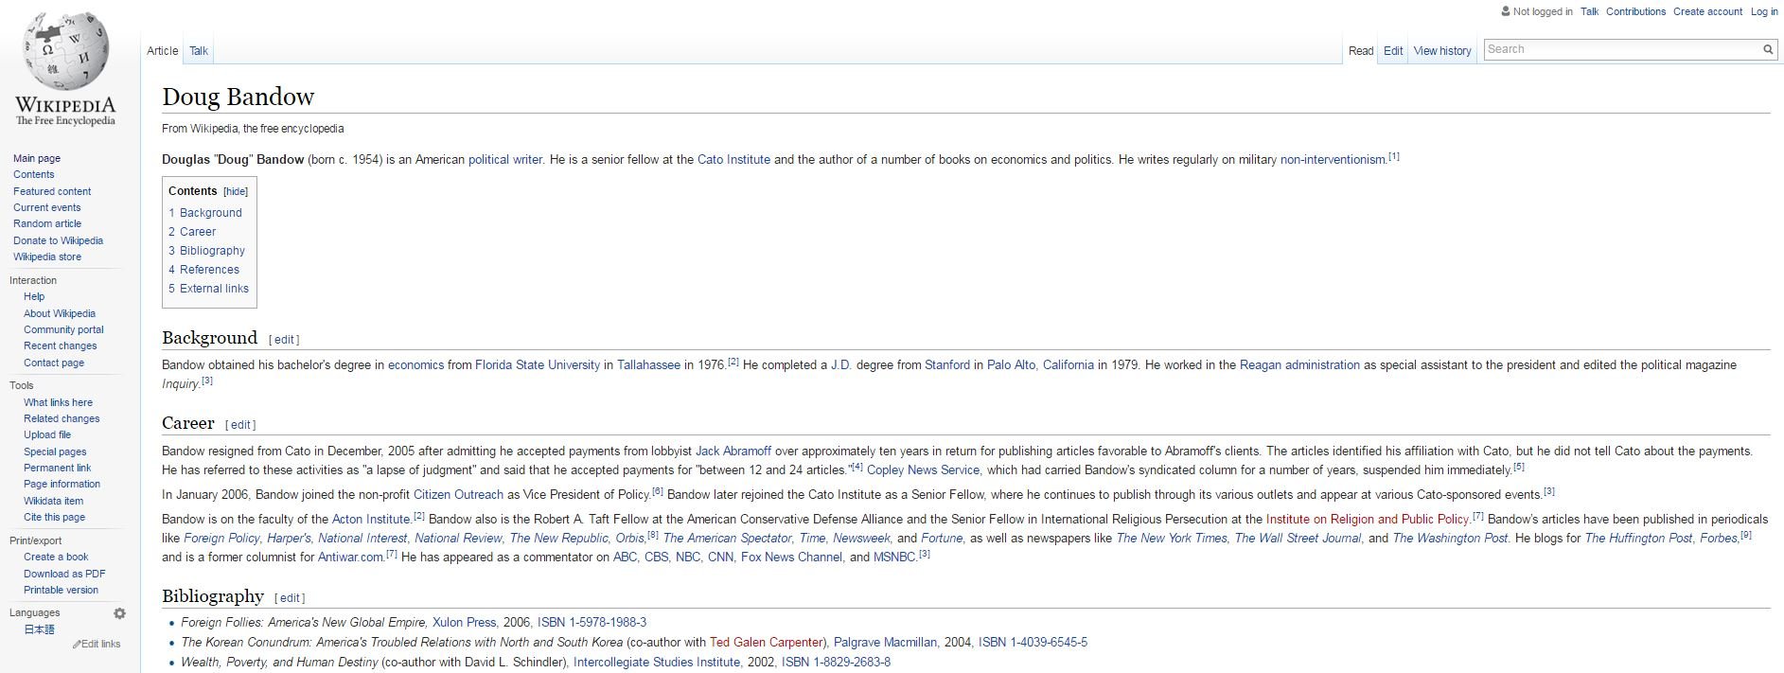This screenshot has height=673, width=1784.
Task: Open Xulon Press link
Action: [464, 623]
